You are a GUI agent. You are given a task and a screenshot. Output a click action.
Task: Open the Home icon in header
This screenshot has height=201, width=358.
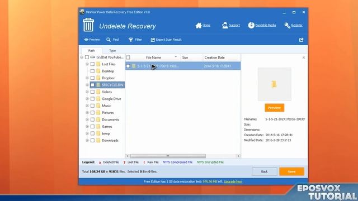point(199,26)
